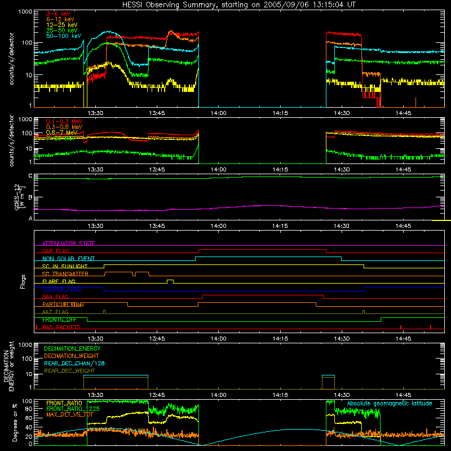Click the DECIMATION_ENERGY legend label
The image size is (451, 451).
(72, 348)
